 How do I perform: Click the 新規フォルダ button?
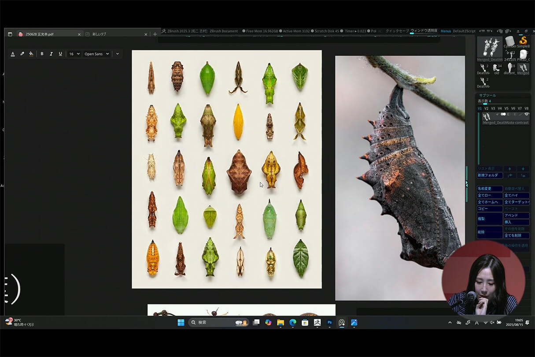tap(489, 175)
